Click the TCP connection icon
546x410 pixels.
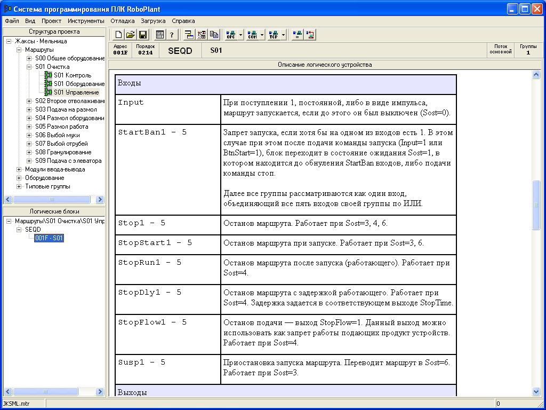point(274,35)
